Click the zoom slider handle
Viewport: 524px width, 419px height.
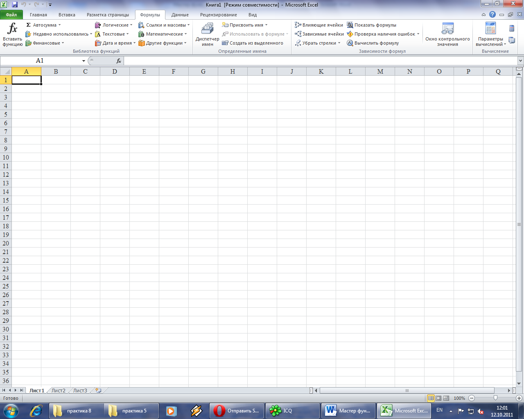[495, 398]
